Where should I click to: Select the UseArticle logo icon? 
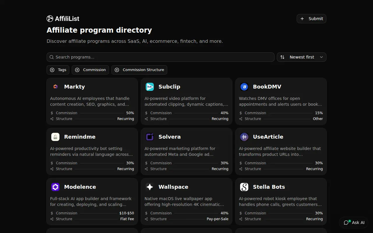(x=244, y=137)
